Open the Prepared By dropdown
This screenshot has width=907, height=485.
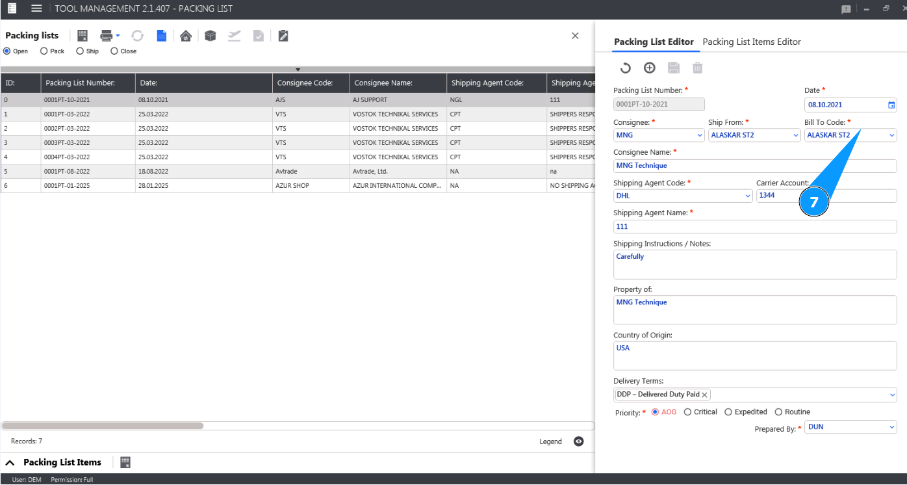(891, 427)
